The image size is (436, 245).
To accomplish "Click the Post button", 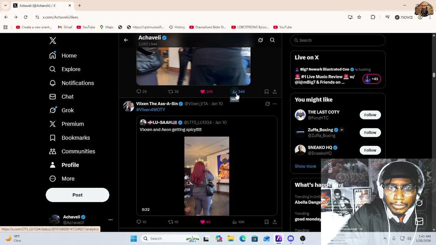I will point(77,195).
